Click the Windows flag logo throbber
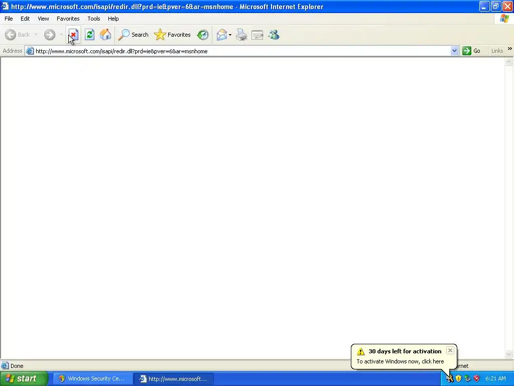 (504, 19)
